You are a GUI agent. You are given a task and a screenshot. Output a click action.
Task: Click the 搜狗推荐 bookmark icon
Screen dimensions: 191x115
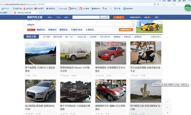point(124,8)
